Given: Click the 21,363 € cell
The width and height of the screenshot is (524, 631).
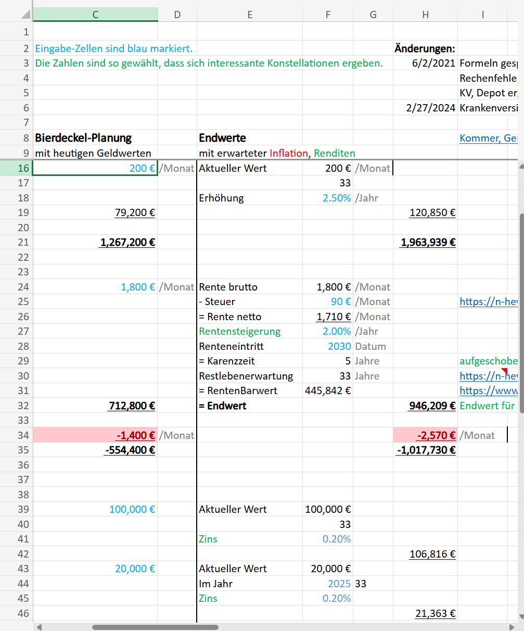Looking at the screenshot, I should 426,613.
